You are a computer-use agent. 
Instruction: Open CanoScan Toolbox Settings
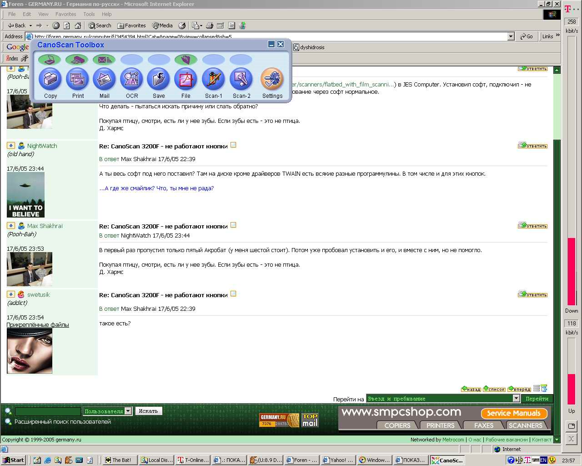pyautogui.click(x=272, y=79)
